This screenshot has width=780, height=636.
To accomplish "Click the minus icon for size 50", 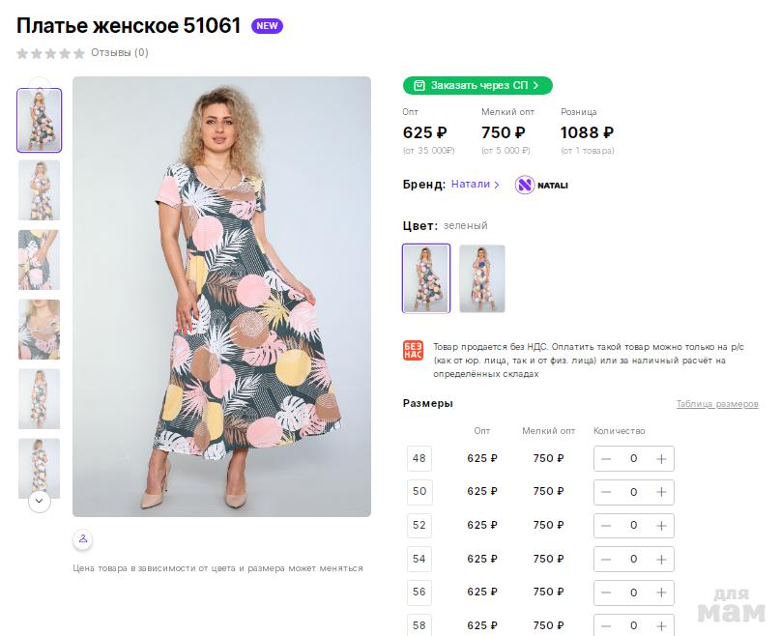I will 606,492.
